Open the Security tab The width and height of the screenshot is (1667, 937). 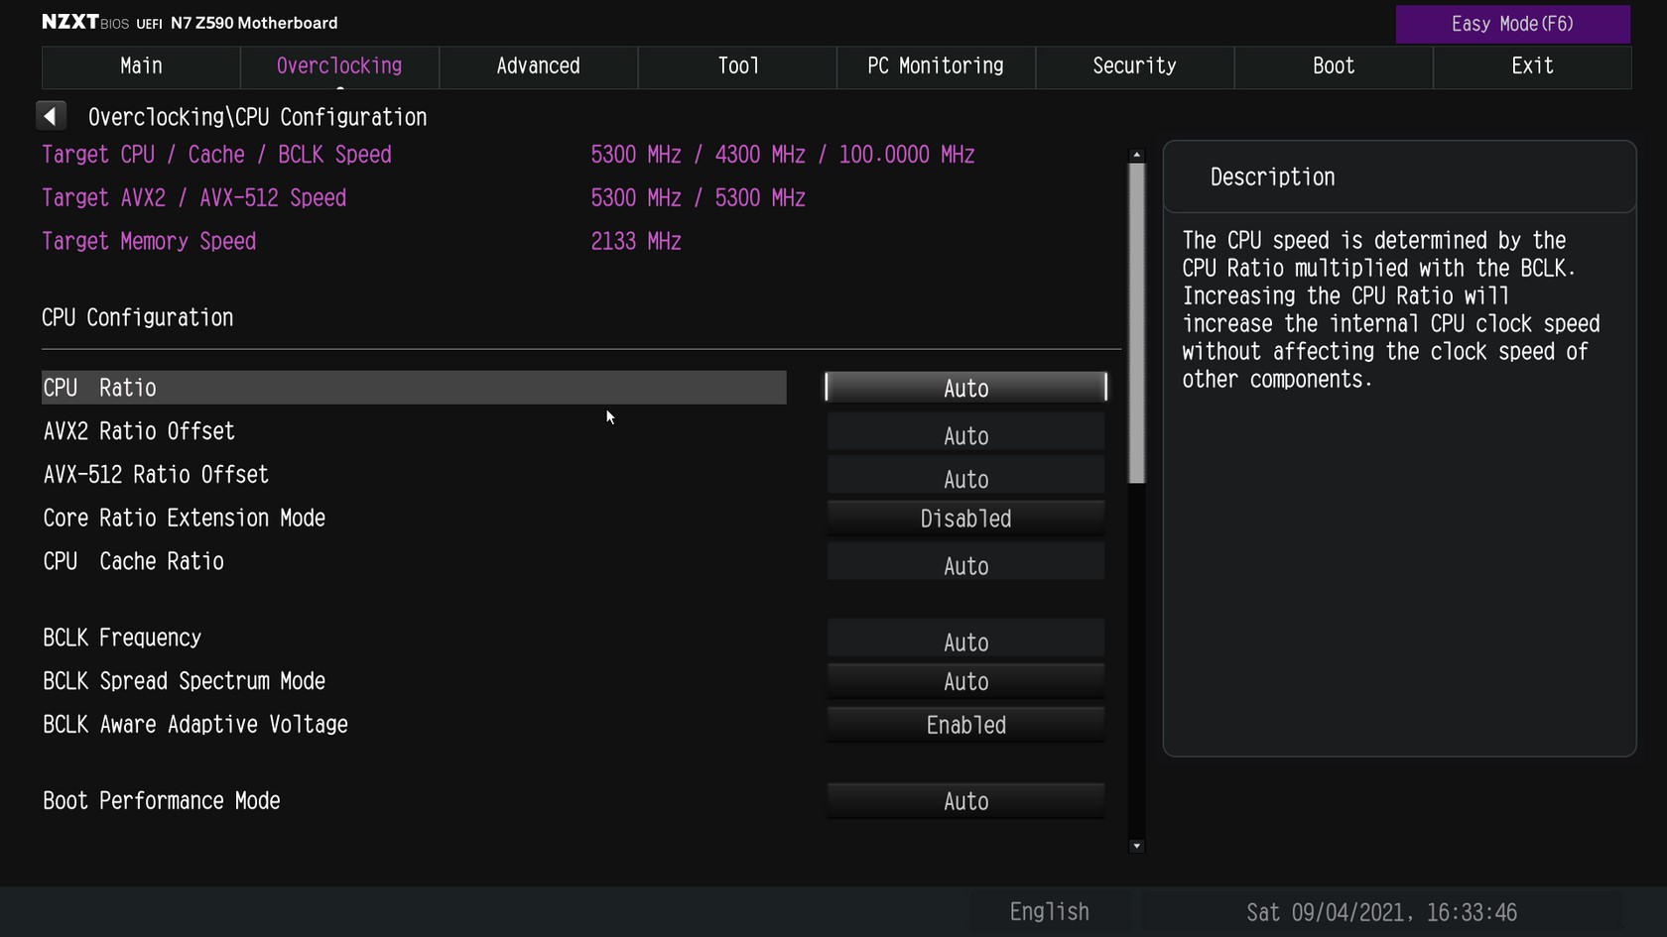(1134, 66)
